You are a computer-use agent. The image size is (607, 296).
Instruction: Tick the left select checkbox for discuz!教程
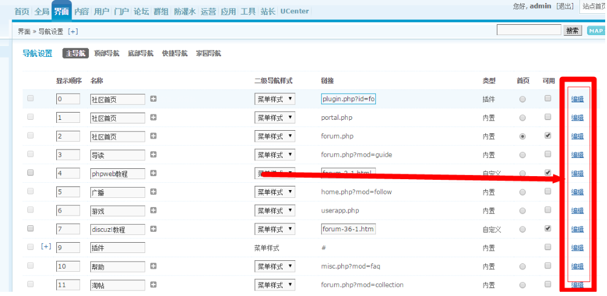(31, 229)
